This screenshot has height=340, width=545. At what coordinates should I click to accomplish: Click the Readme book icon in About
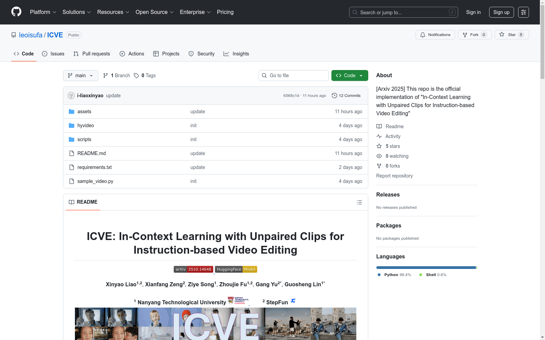379,126
